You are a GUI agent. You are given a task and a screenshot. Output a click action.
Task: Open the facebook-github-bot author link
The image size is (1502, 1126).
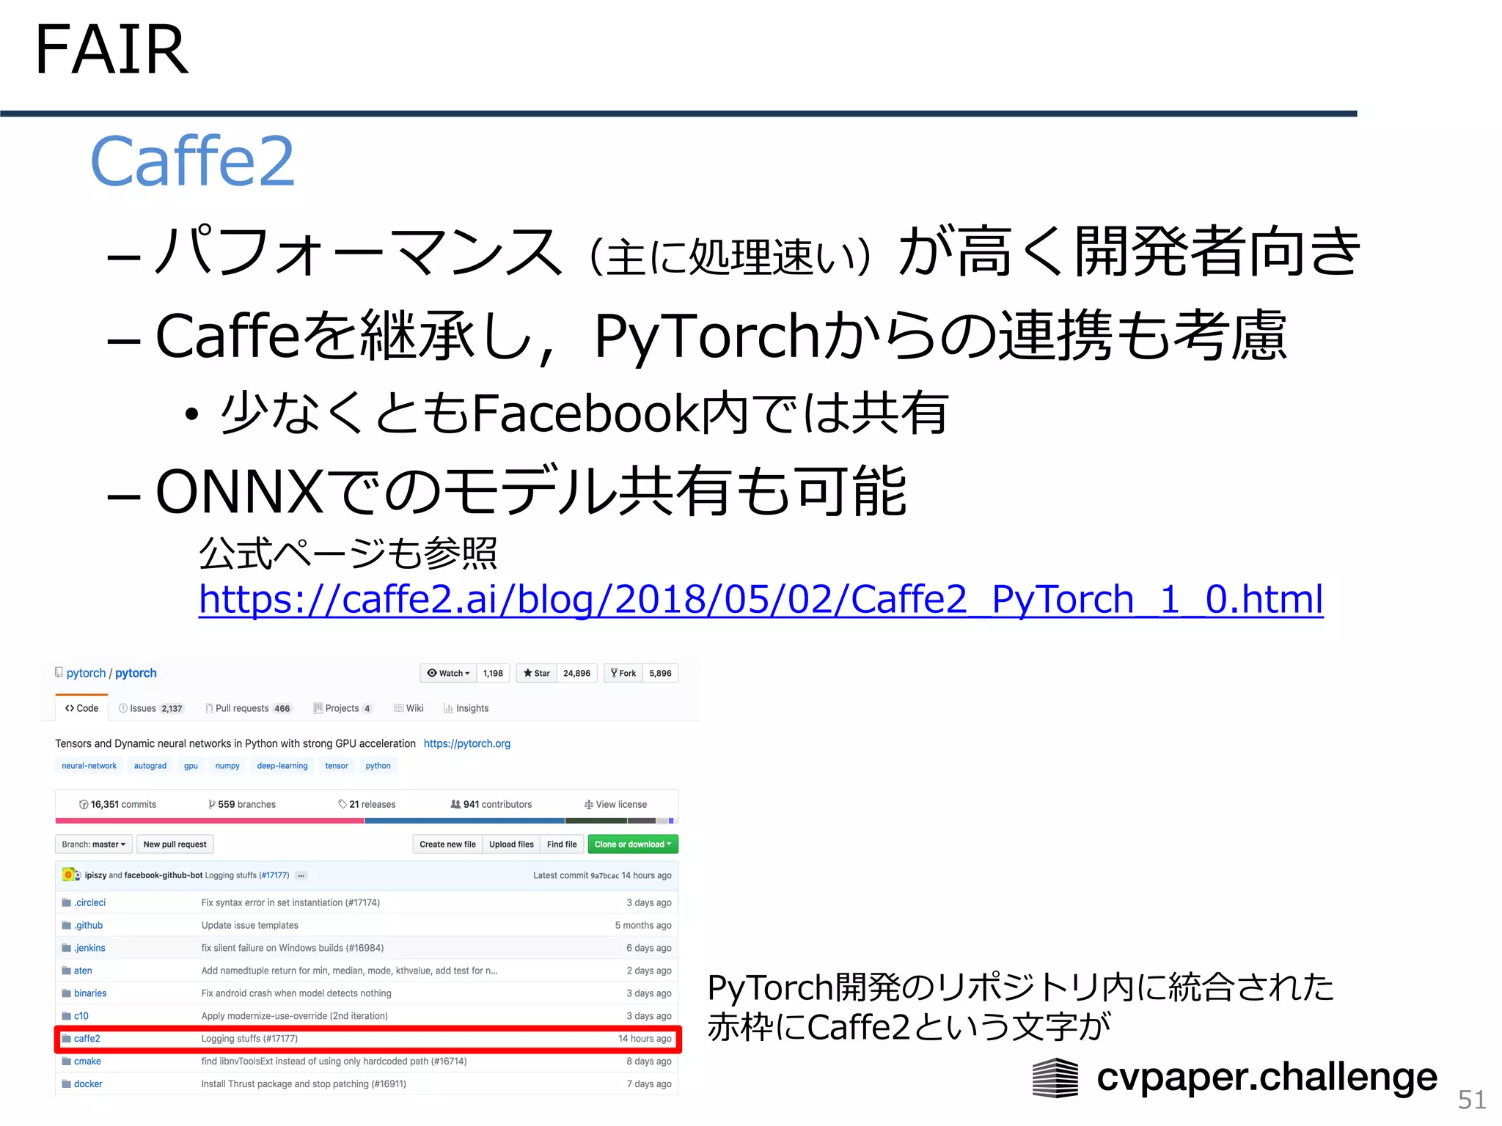(164, 875)
